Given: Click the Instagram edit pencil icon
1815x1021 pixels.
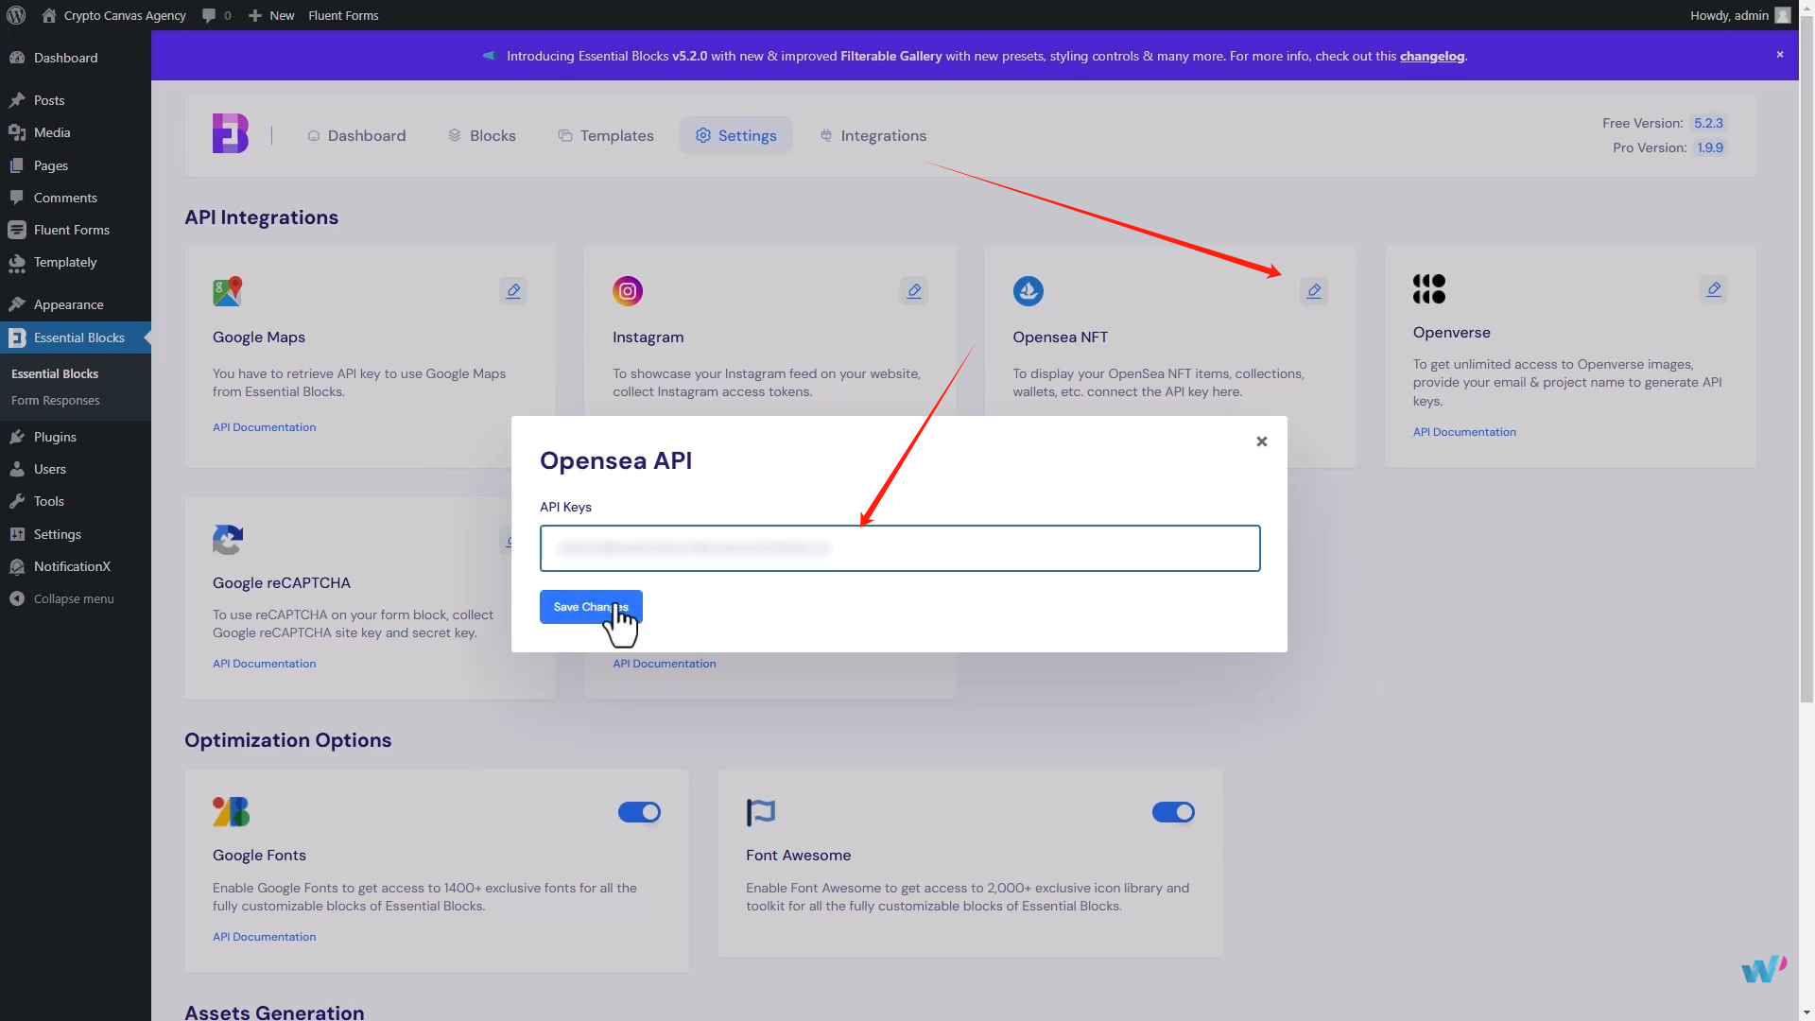Looking at the screenshot, I should coord(914,291).
